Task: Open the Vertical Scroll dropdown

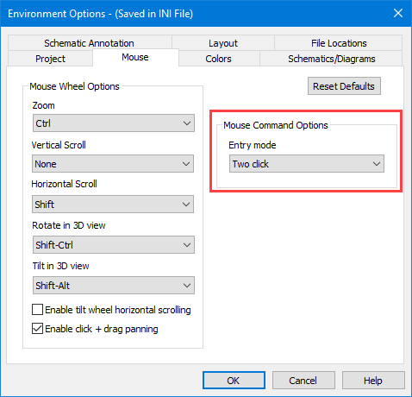Action: coord(113,164)
